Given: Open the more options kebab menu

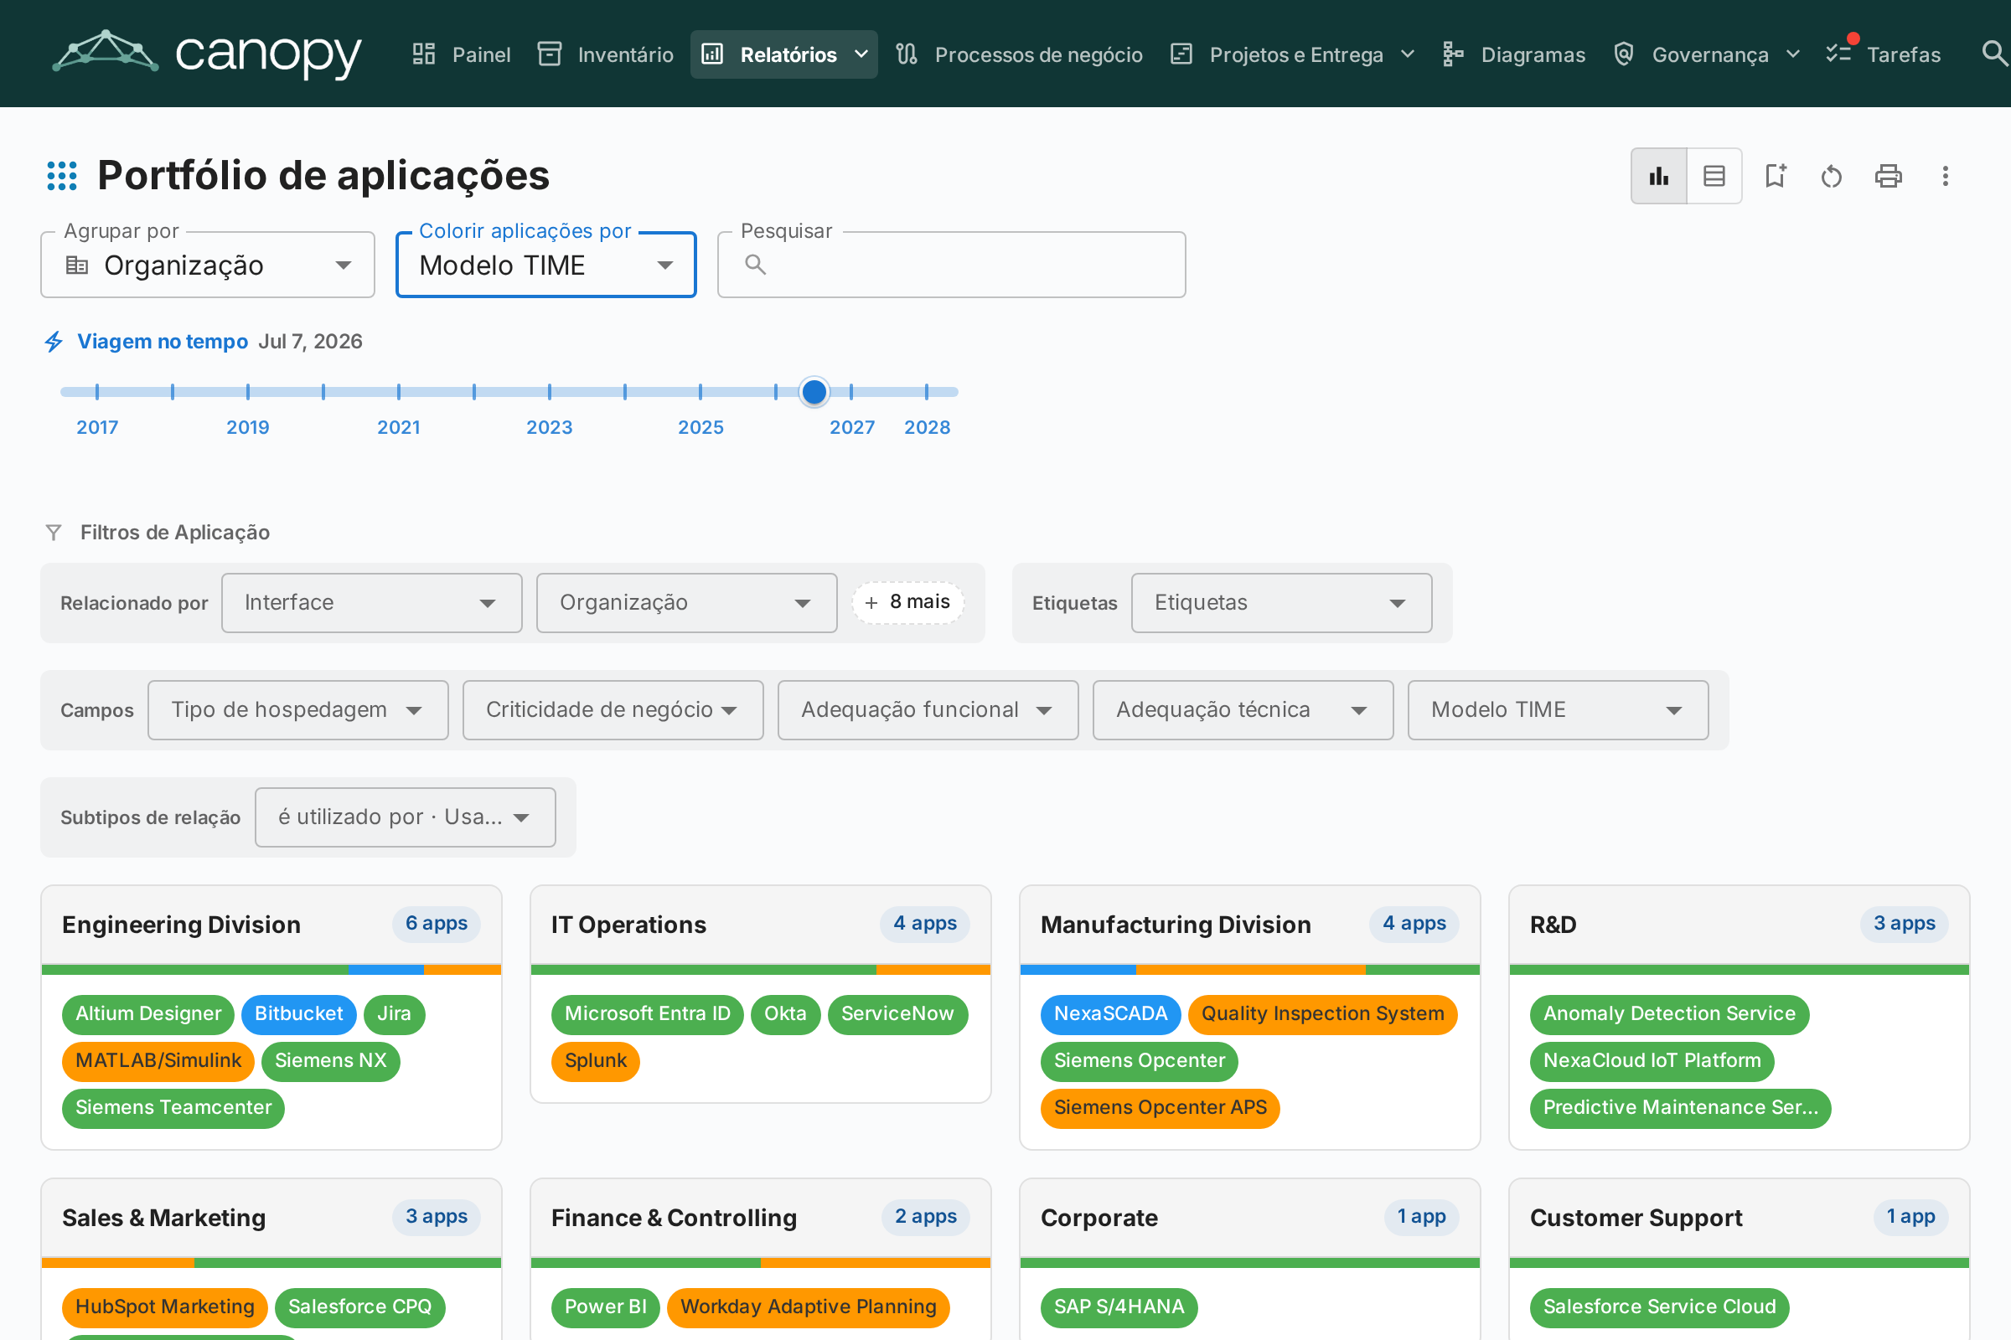Looking at the screenshot, I should tap(1945, 176).
